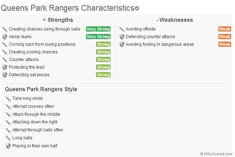
Task: Open the WhoScored.com copyright link
Action: click(216, 154)
